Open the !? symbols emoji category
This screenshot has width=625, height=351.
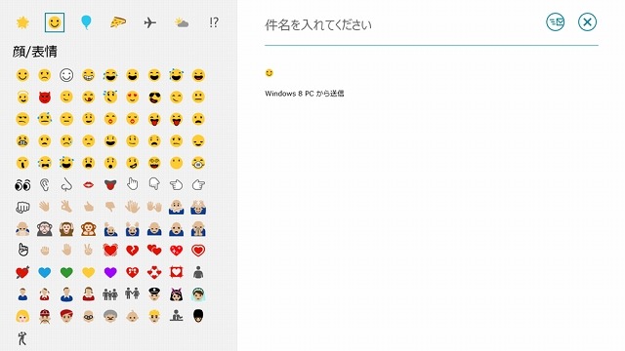coord(214,22)
